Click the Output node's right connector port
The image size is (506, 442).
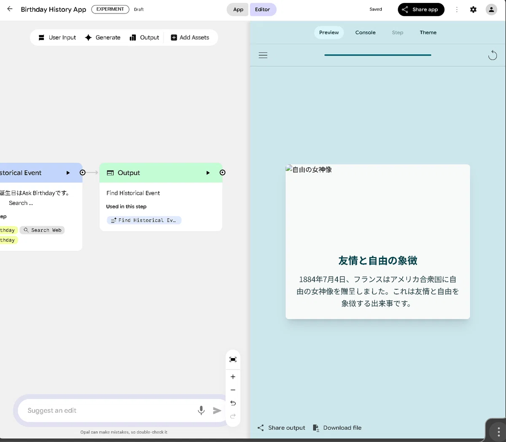click(x=223, y=172)
